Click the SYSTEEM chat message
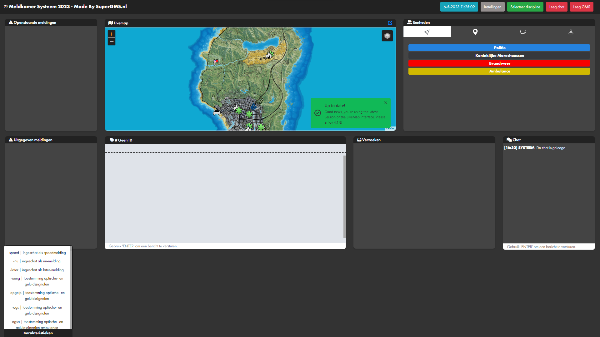600x337 pixels. 535,148
